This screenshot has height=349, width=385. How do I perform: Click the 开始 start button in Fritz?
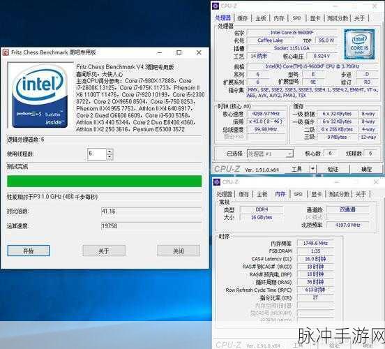[x=29, y=251]
